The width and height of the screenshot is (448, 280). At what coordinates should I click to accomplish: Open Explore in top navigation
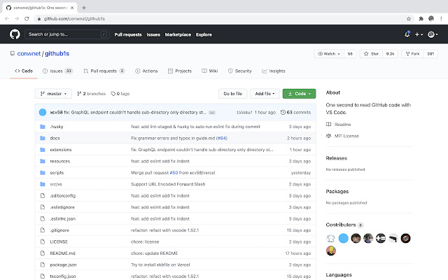204,34
